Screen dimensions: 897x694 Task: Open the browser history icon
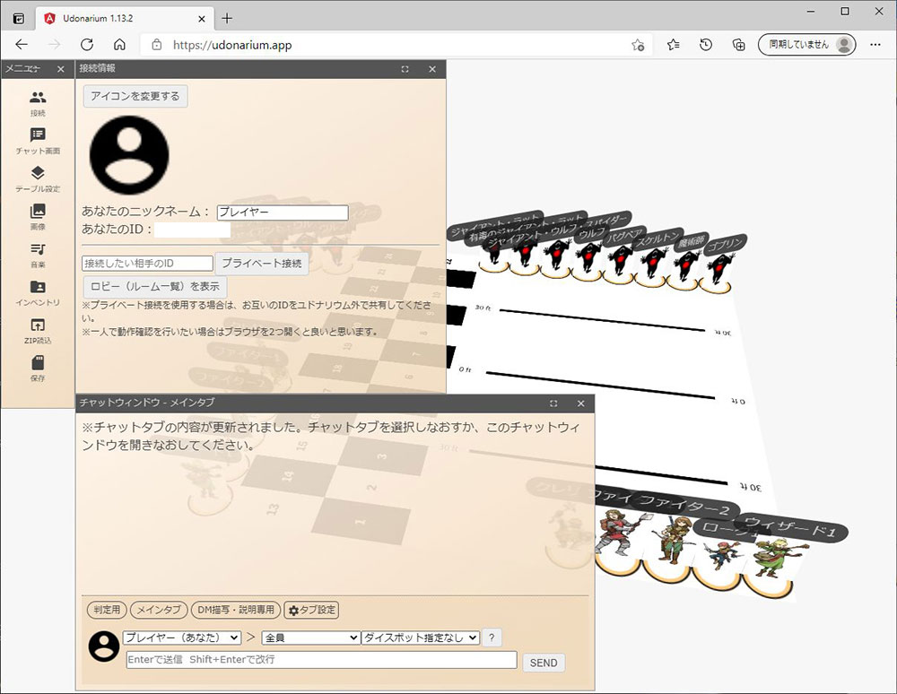click(x=706, y=45)
